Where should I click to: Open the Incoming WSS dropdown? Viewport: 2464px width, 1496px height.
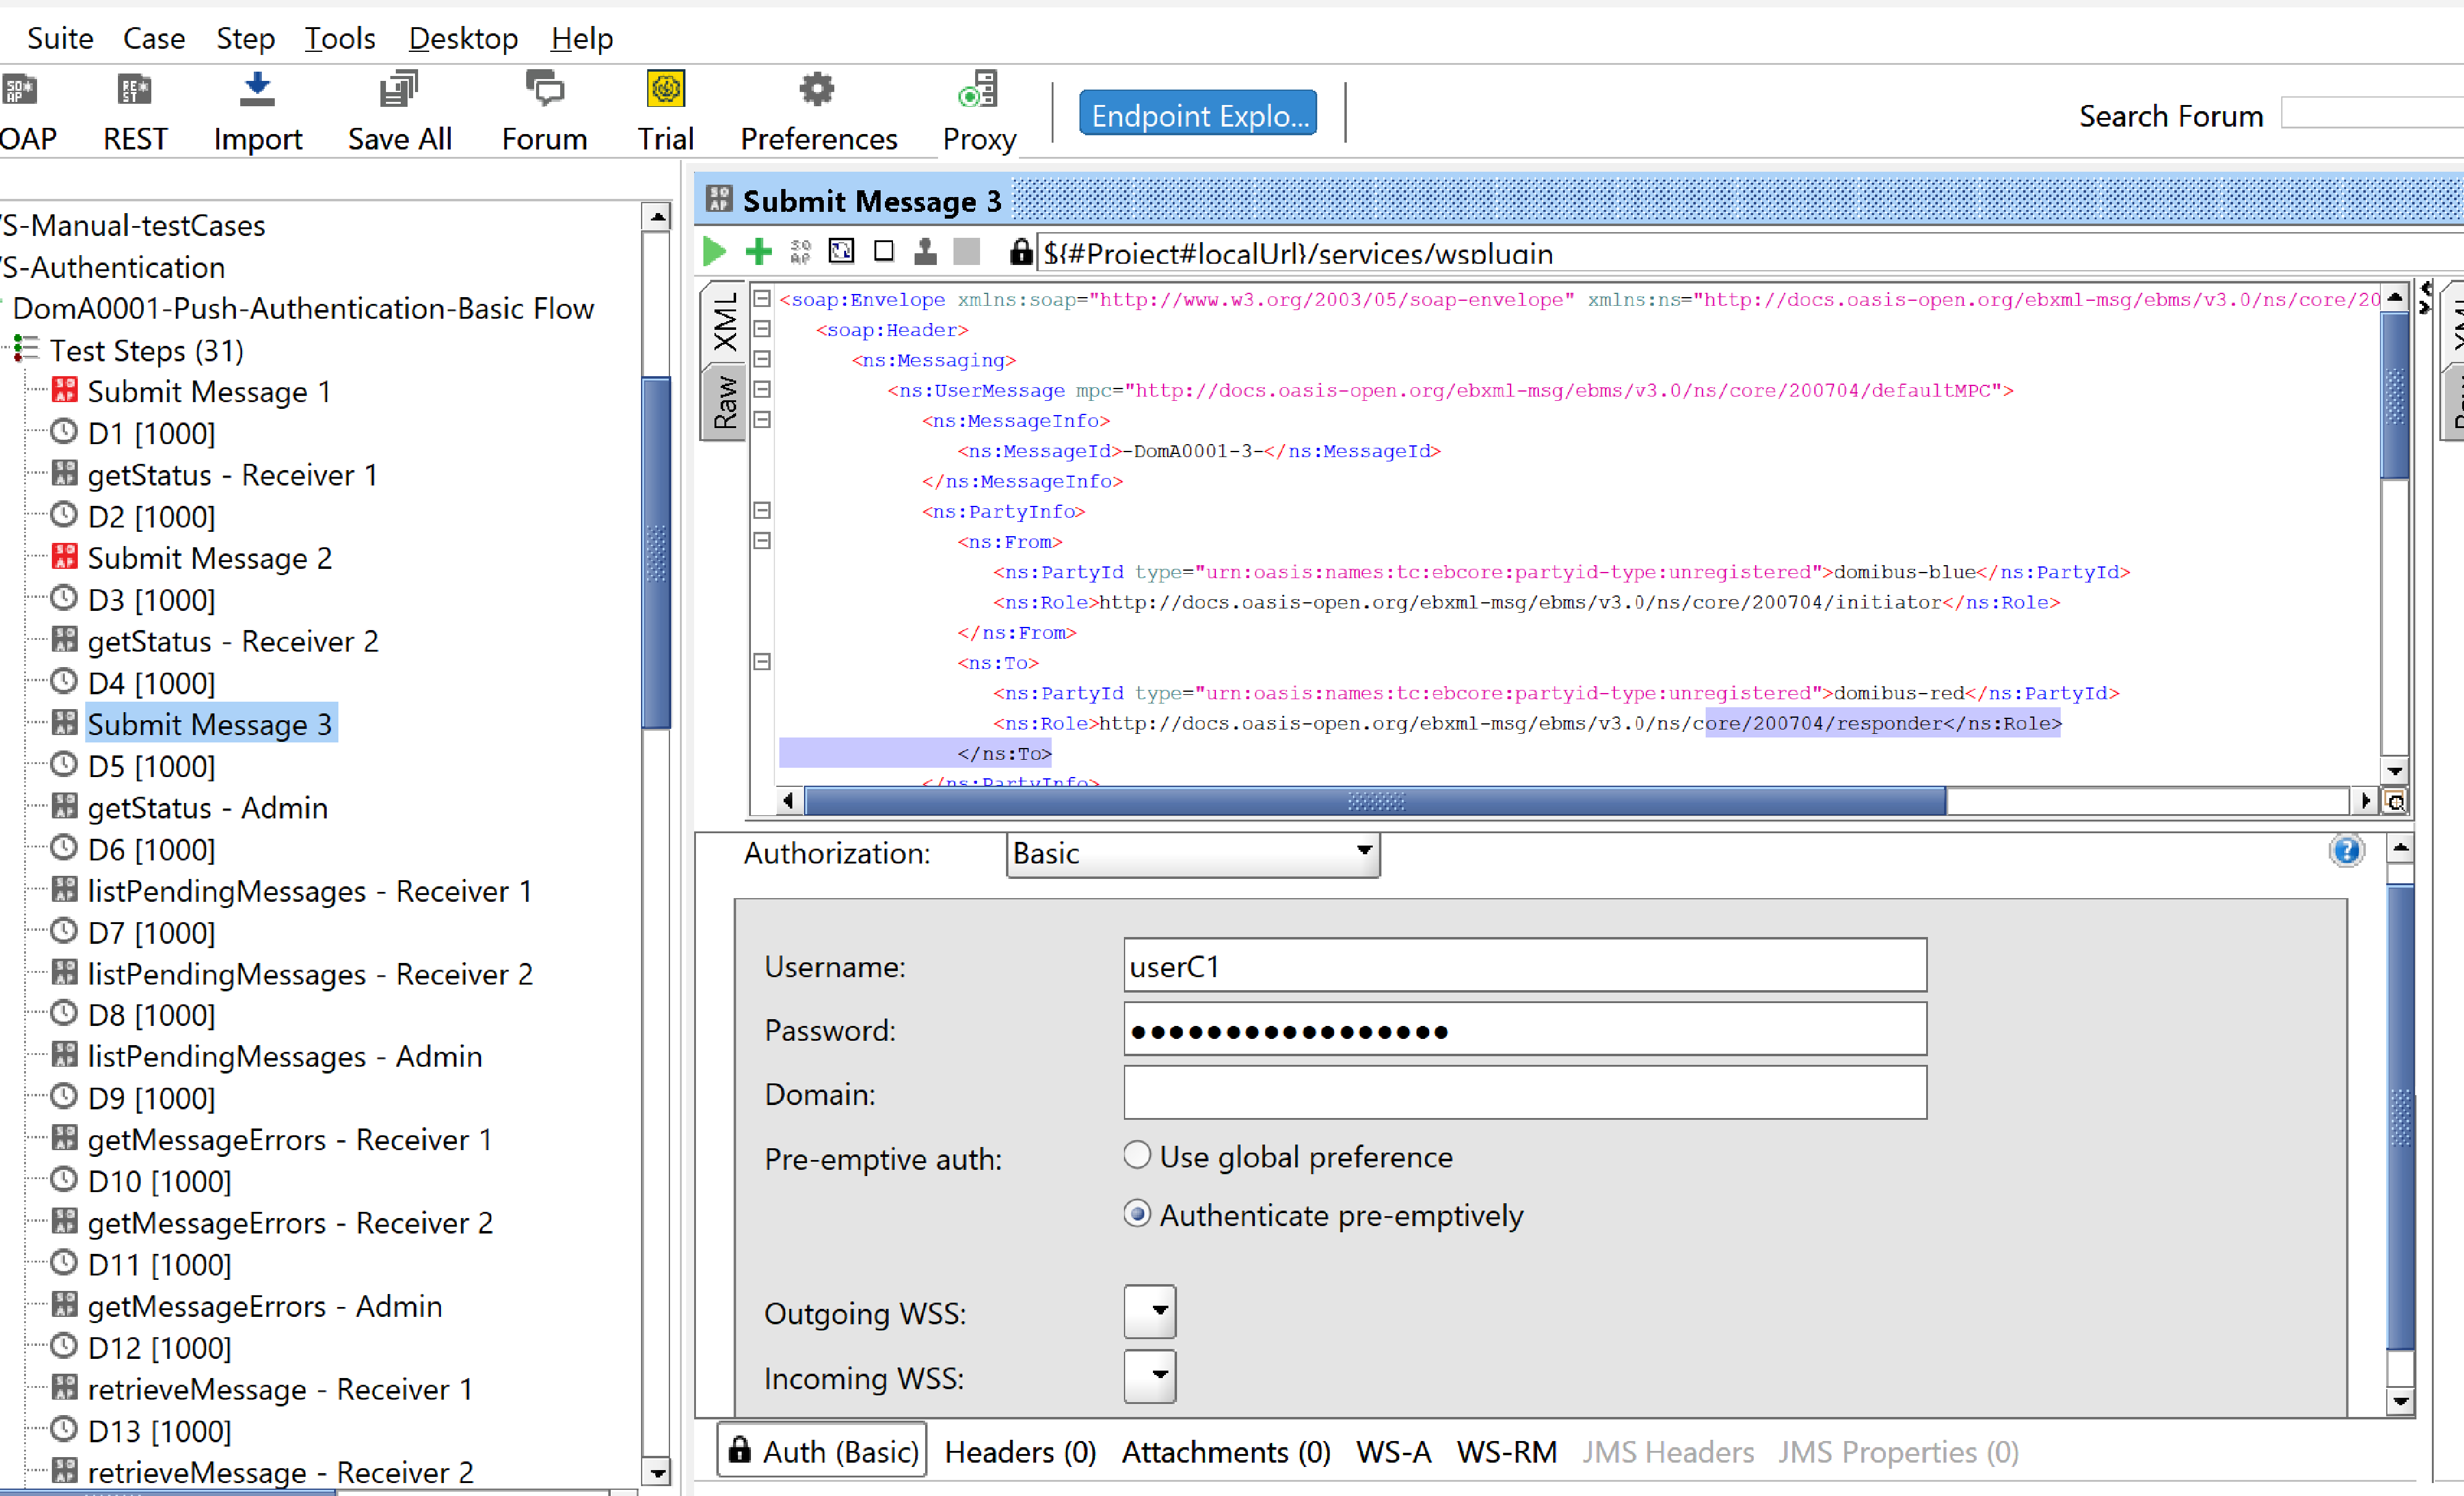[x=1150, y=1376]
